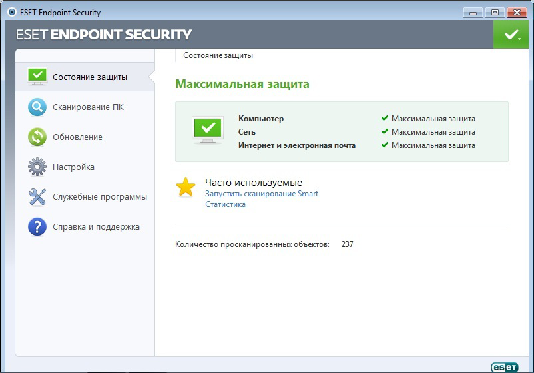
Task: Go to Сканирование ПК
Action: [88, 107]
